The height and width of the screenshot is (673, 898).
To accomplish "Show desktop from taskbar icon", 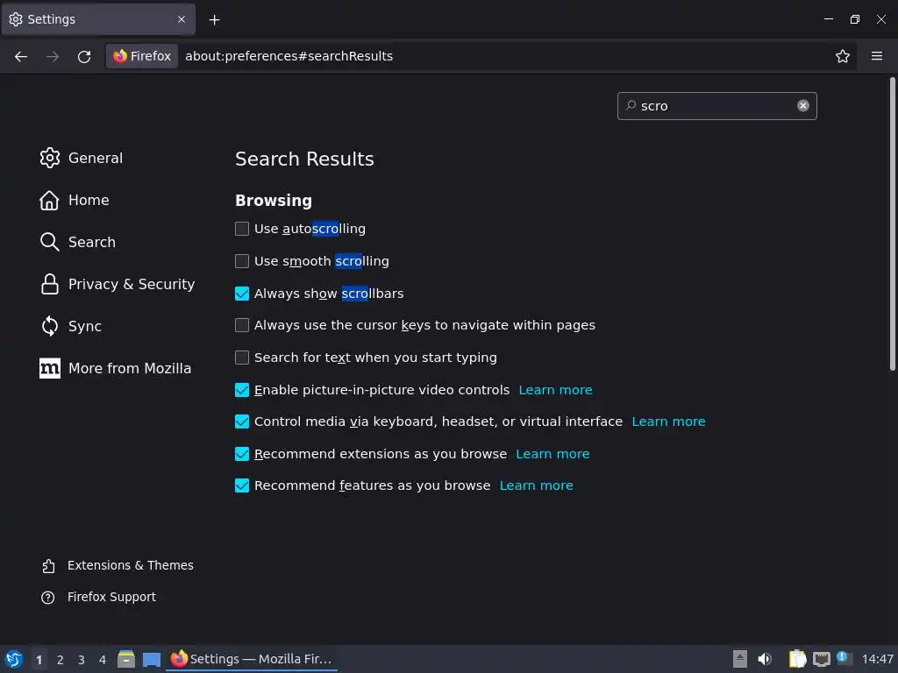I will coord(152,659).
